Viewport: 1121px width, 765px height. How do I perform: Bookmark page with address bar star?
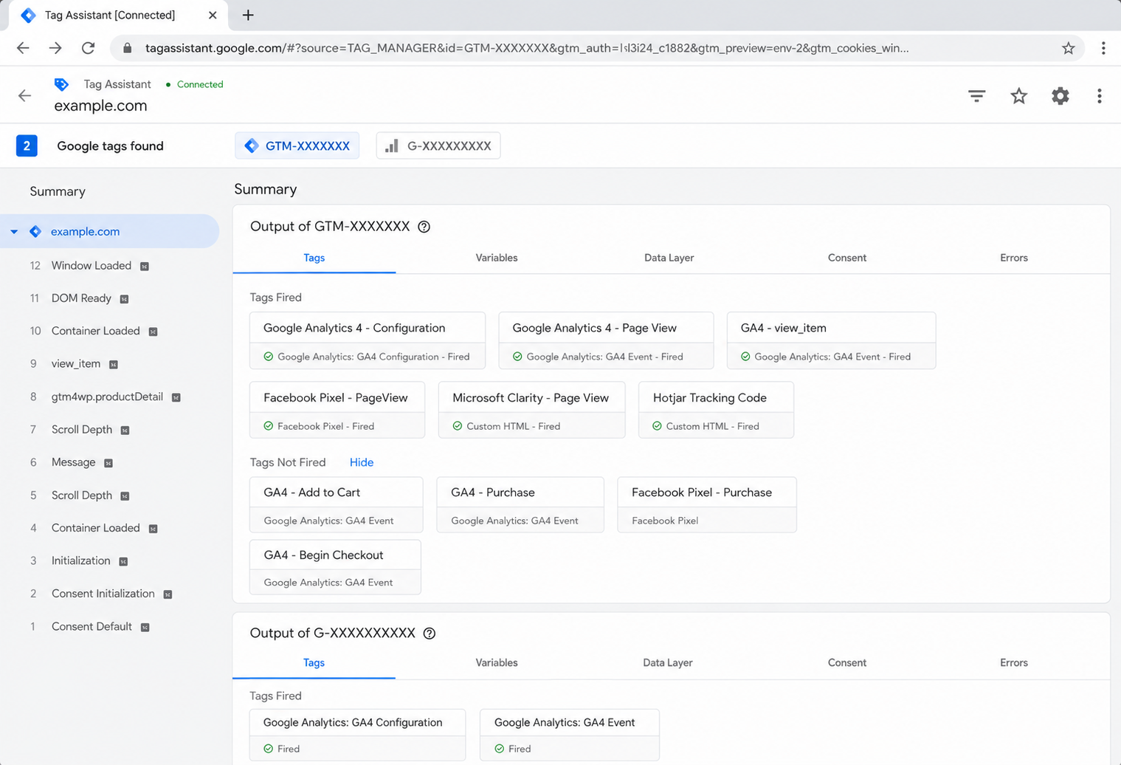click(x=1068, y=48)
